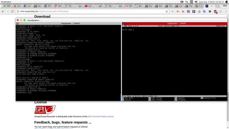Click the red right terminal title bar

click(175, 23)
